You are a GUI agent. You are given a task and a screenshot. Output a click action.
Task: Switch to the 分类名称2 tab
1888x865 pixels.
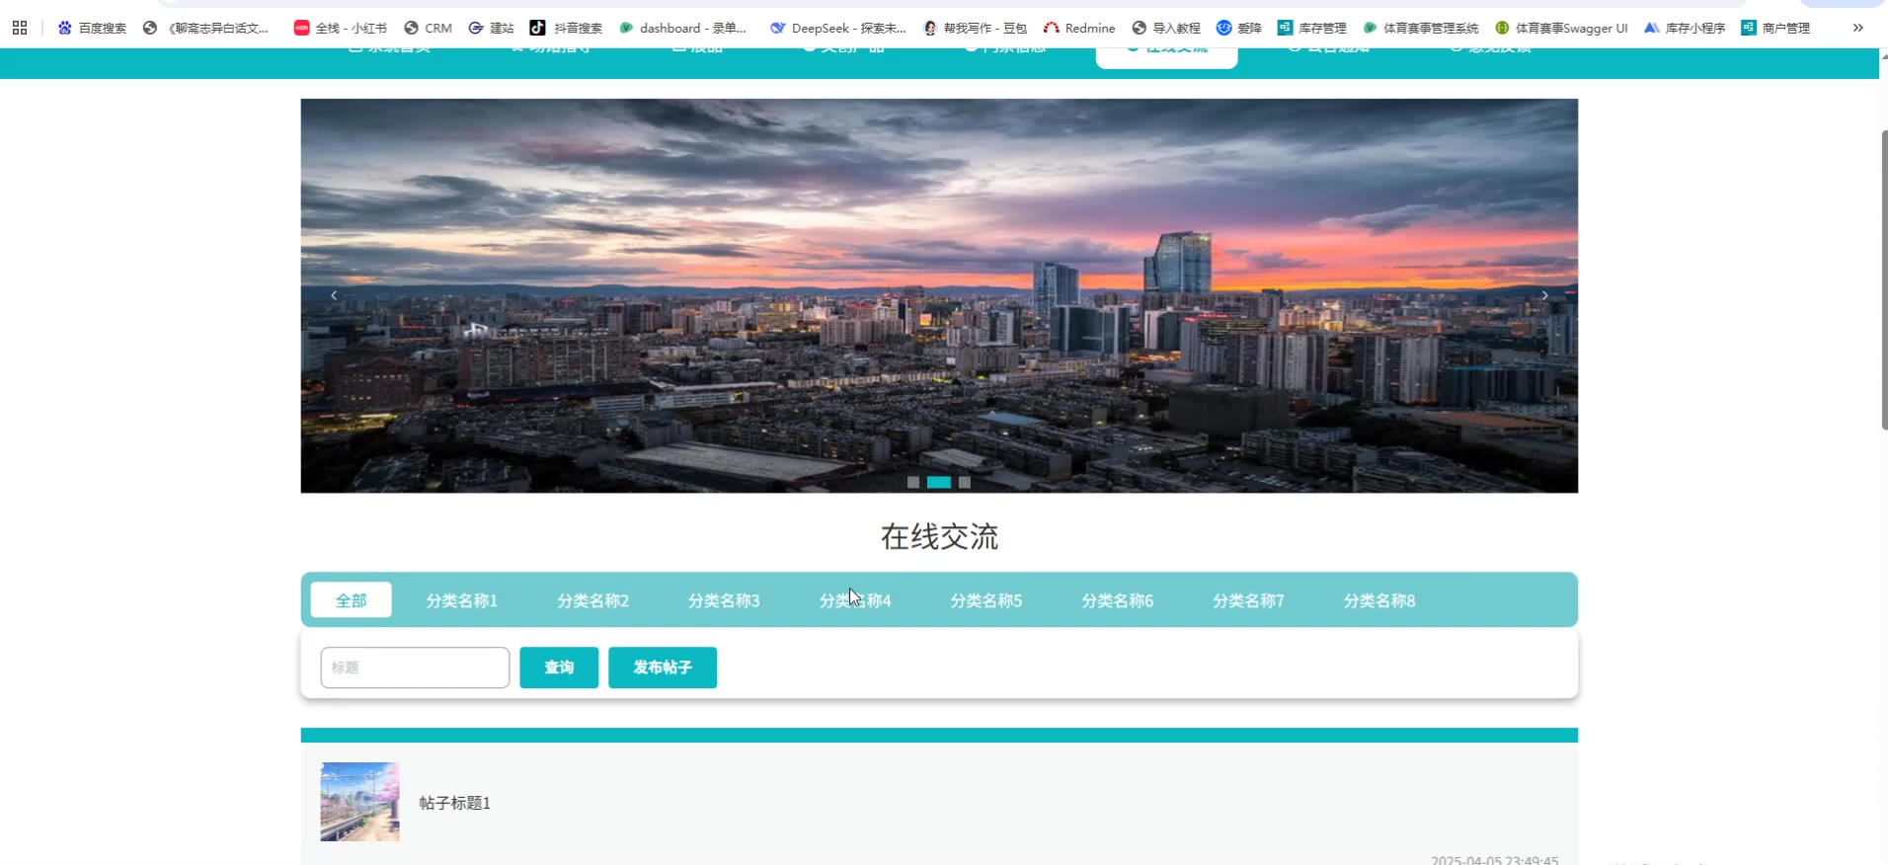pyautogui.click(x=593, y=600)
